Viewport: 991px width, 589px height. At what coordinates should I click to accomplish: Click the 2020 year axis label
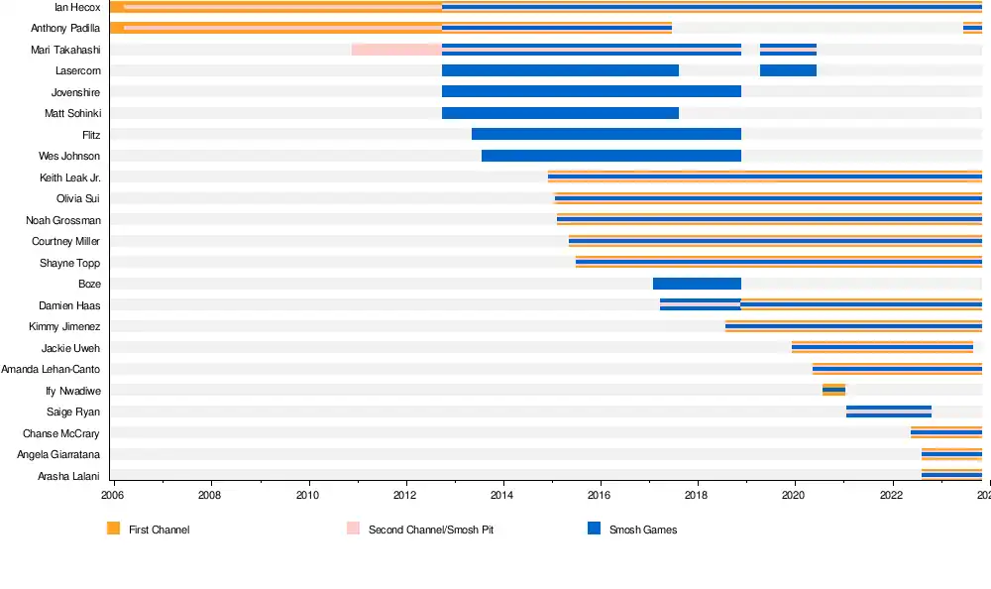click(x=794, y=495)
